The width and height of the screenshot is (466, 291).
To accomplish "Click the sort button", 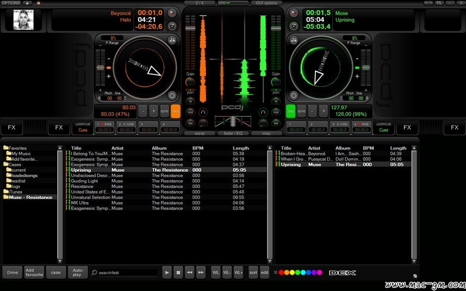I will 253,272.
